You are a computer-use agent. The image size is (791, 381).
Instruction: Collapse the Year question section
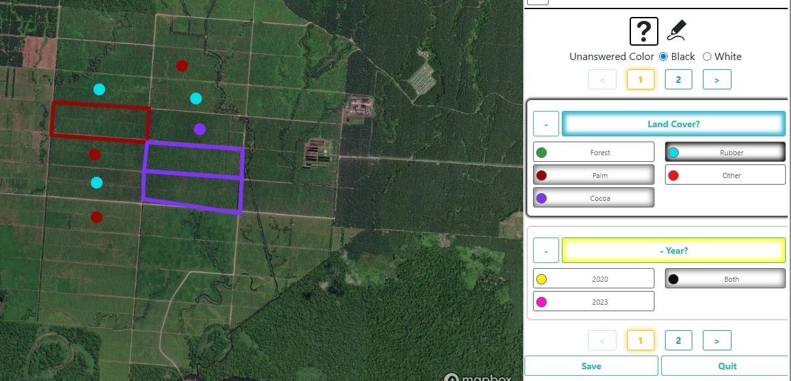pyautogui.click(x=545, y=251)
